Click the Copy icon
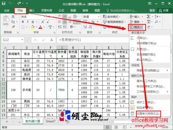The image size is (173, 130). [13, 22]
